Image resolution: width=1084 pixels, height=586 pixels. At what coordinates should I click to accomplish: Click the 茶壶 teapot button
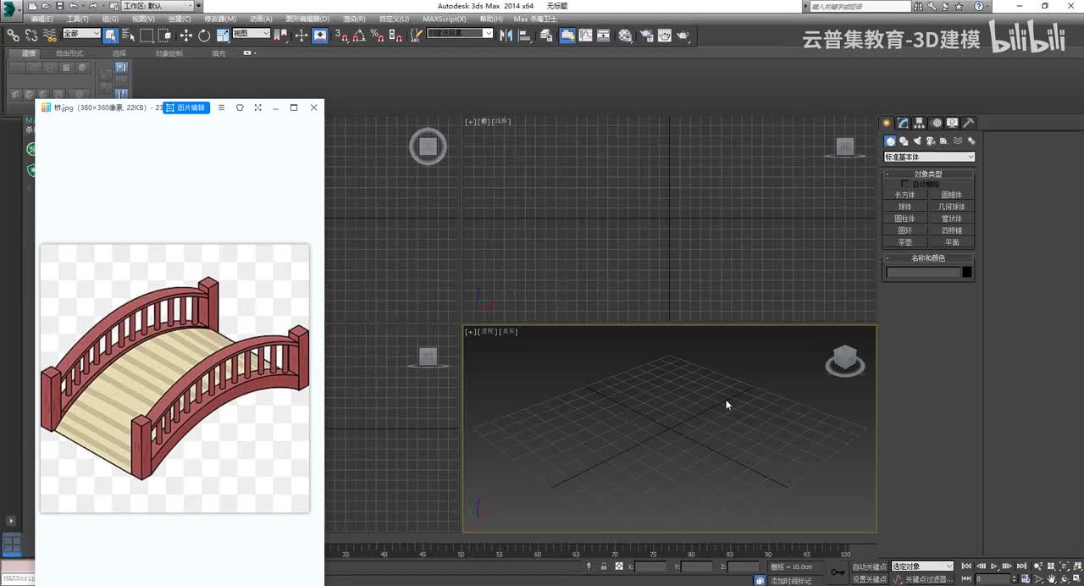coord(904,242)
